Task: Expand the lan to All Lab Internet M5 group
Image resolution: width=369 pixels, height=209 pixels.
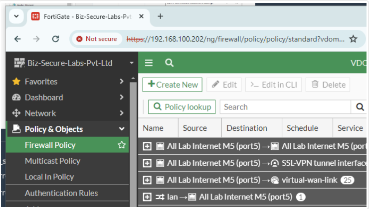Action: coord(147,197)
